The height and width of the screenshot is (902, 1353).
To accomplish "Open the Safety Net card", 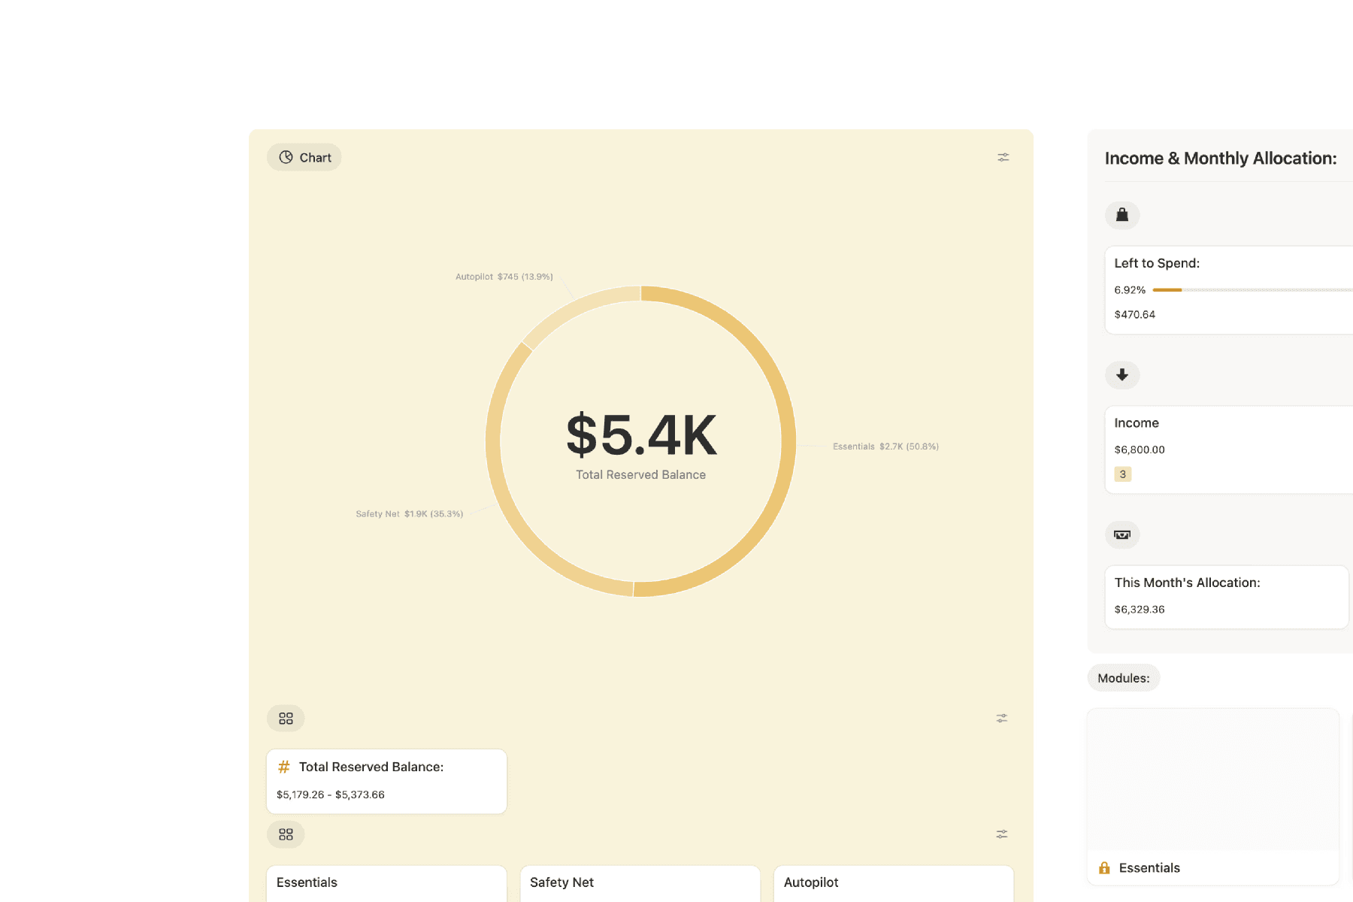I will point(640,883).
